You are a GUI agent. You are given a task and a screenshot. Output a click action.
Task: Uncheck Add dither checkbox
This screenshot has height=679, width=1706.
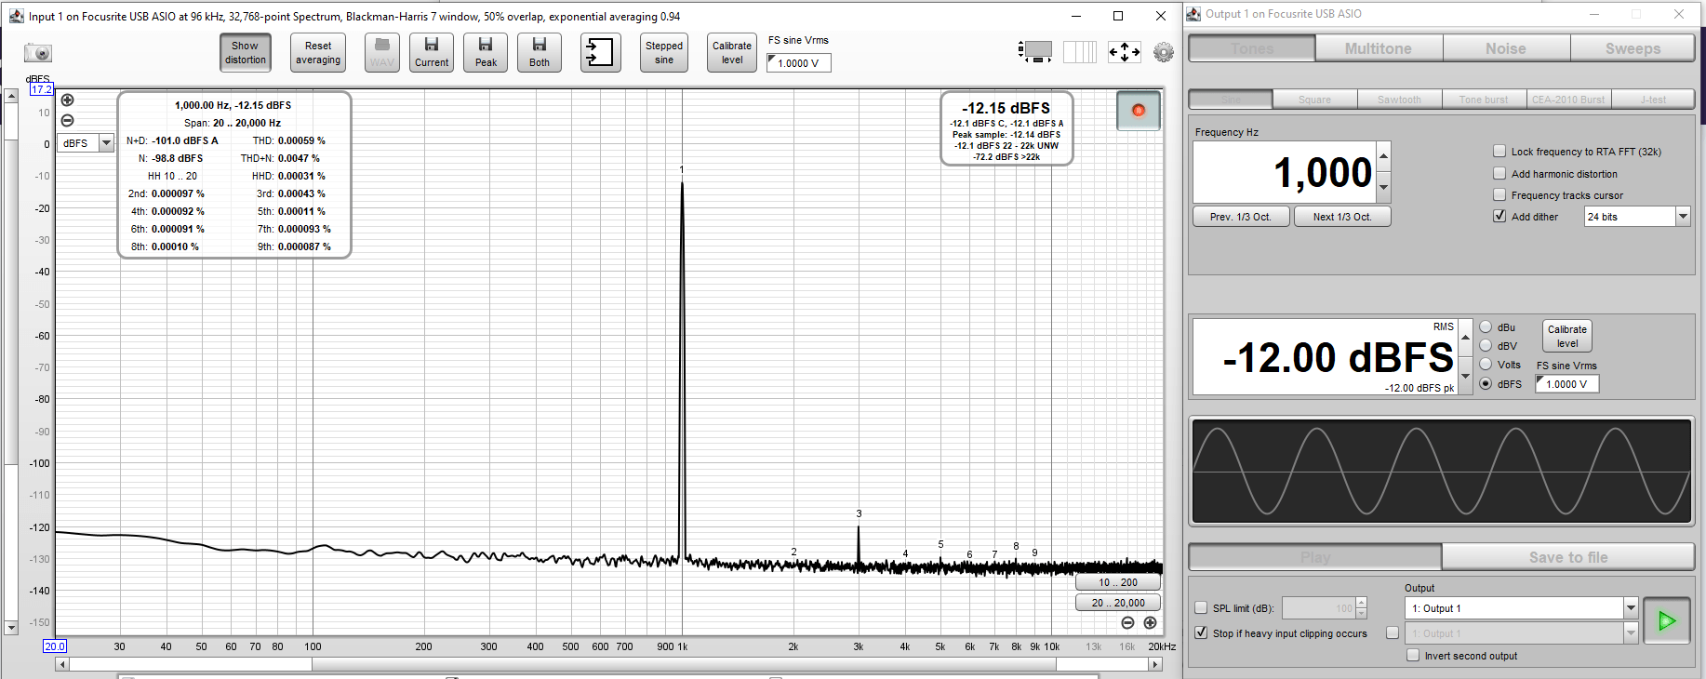click(1499, 216)
